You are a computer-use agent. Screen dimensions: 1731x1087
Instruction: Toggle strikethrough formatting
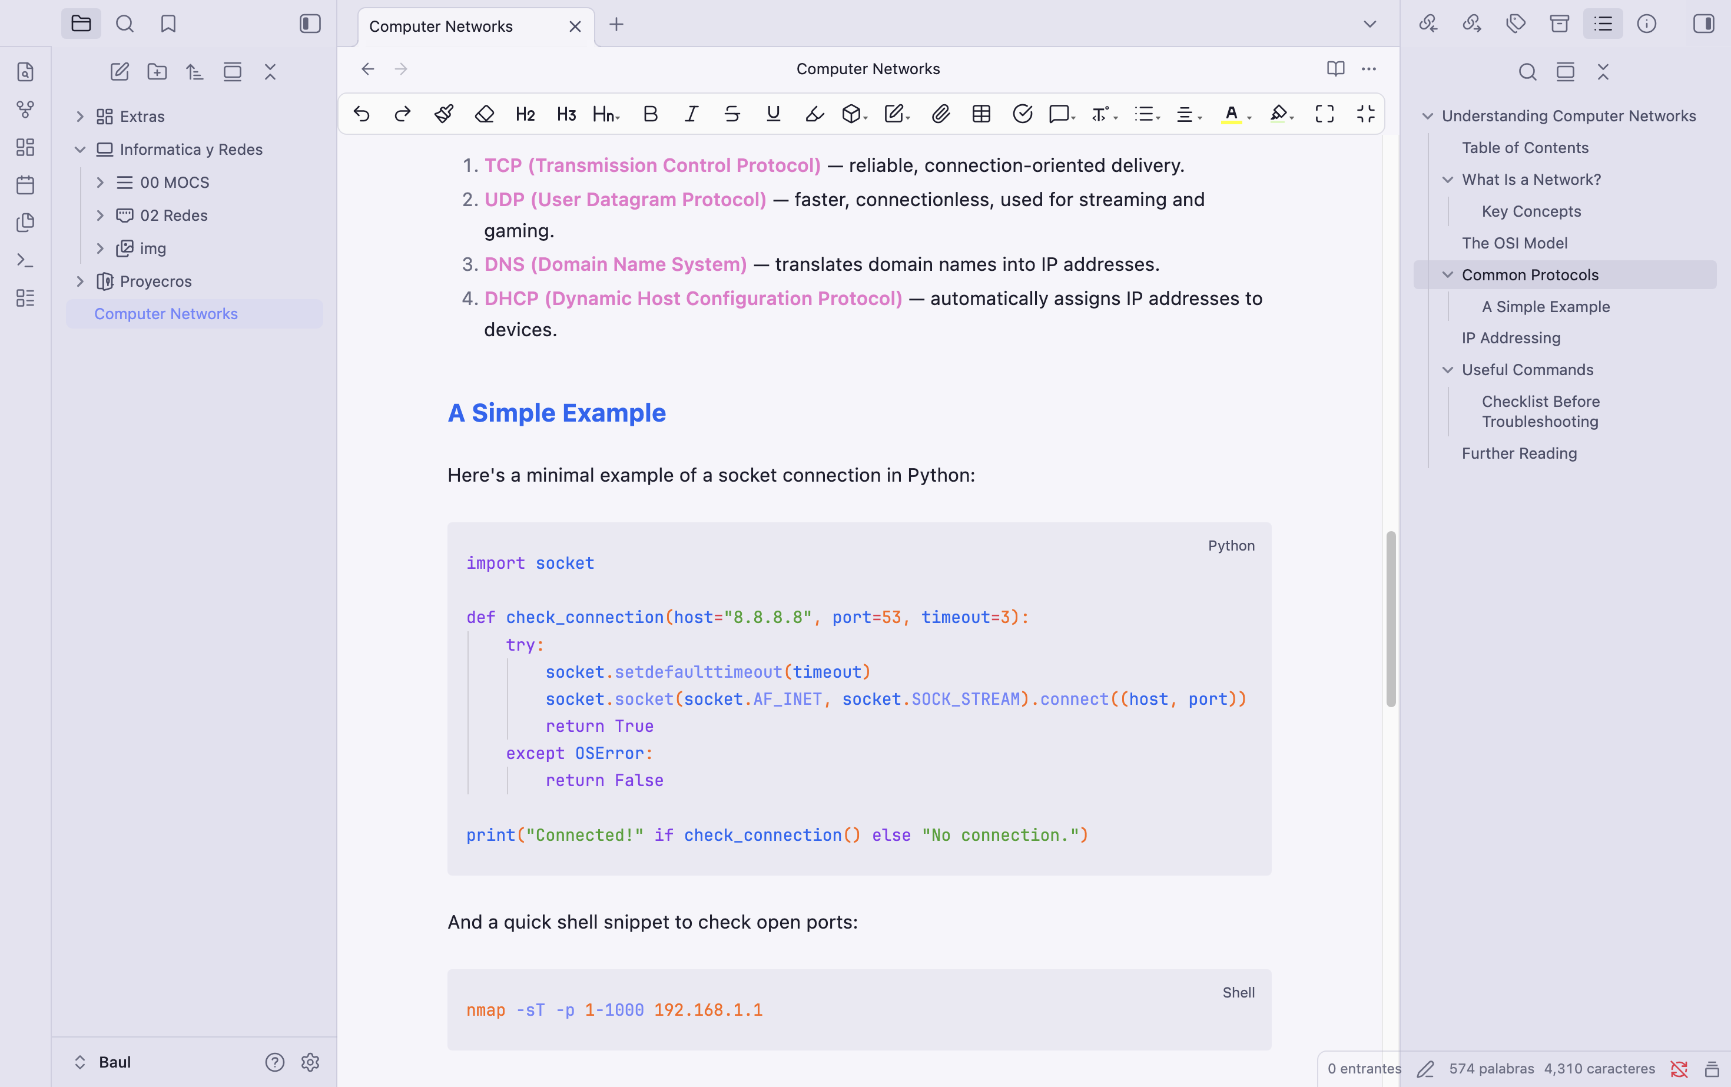732,114
